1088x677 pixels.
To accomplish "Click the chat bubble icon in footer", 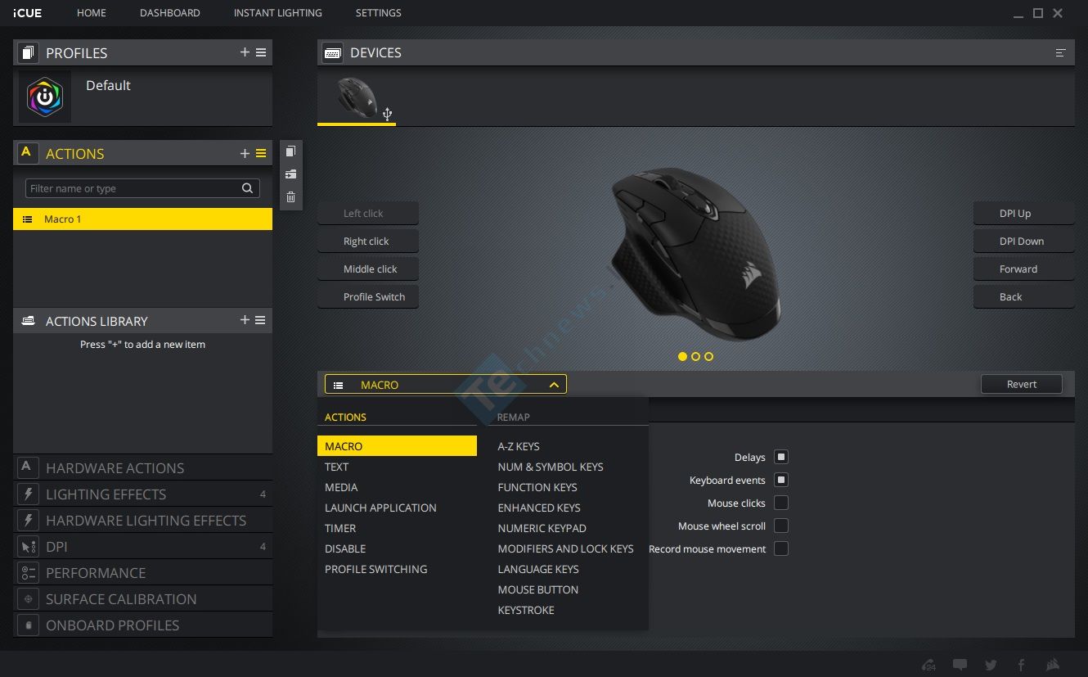I will point(960,665).
